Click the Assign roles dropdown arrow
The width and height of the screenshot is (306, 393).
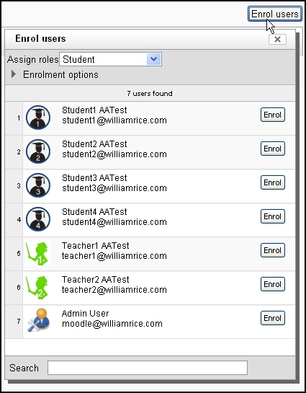point(153,59)
